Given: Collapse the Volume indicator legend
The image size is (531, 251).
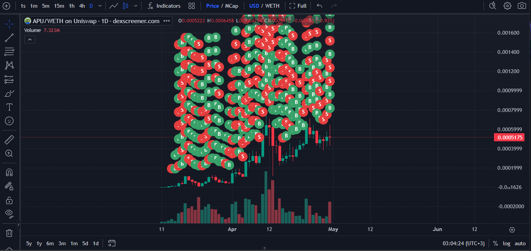Looking at the screenshot, I should (30, 39).
